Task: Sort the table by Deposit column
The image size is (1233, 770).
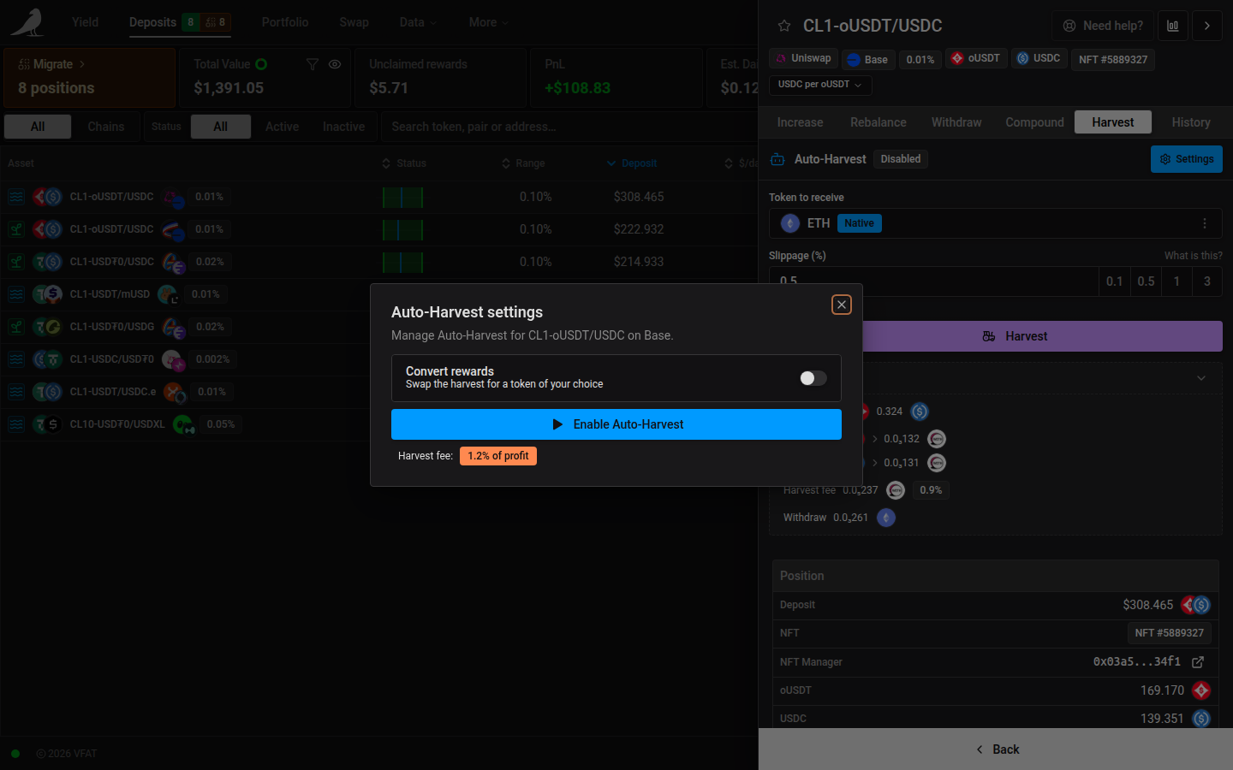Action: click(632, 163)
